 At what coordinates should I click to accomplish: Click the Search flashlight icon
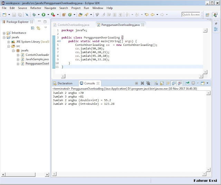click(86, 14)
